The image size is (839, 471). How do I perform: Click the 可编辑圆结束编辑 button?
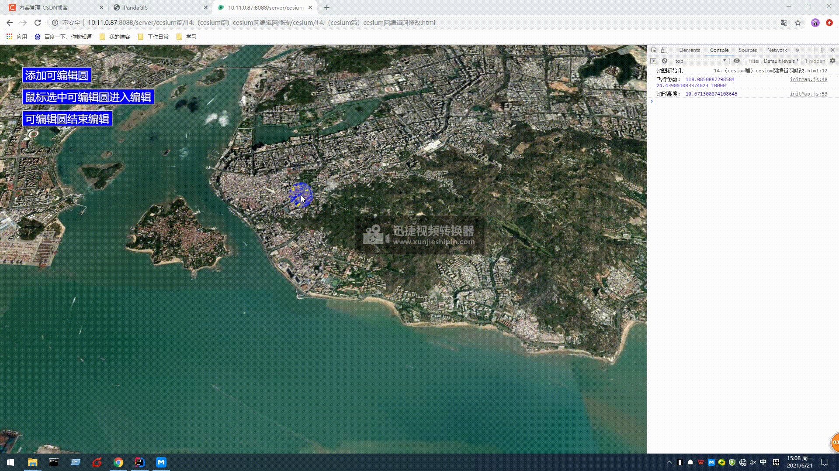tap(67, 119)
